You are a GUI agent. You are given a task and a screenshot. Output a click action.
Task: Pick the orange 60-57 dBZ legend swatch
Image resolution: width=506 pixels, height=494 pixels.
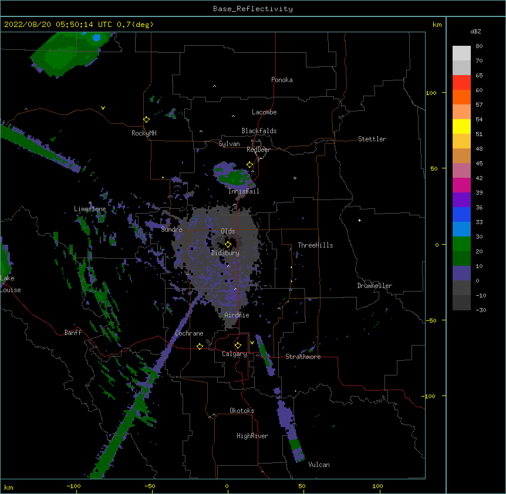pos(461,97)
